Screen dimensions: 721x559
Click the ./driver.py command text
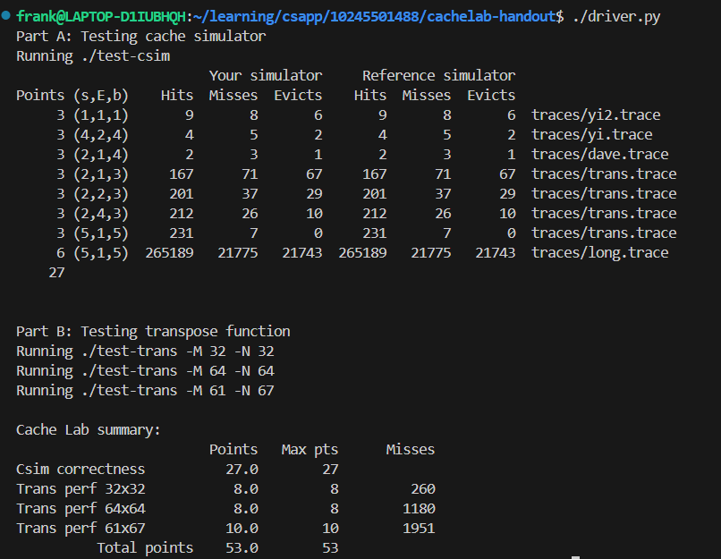[616, 17]
